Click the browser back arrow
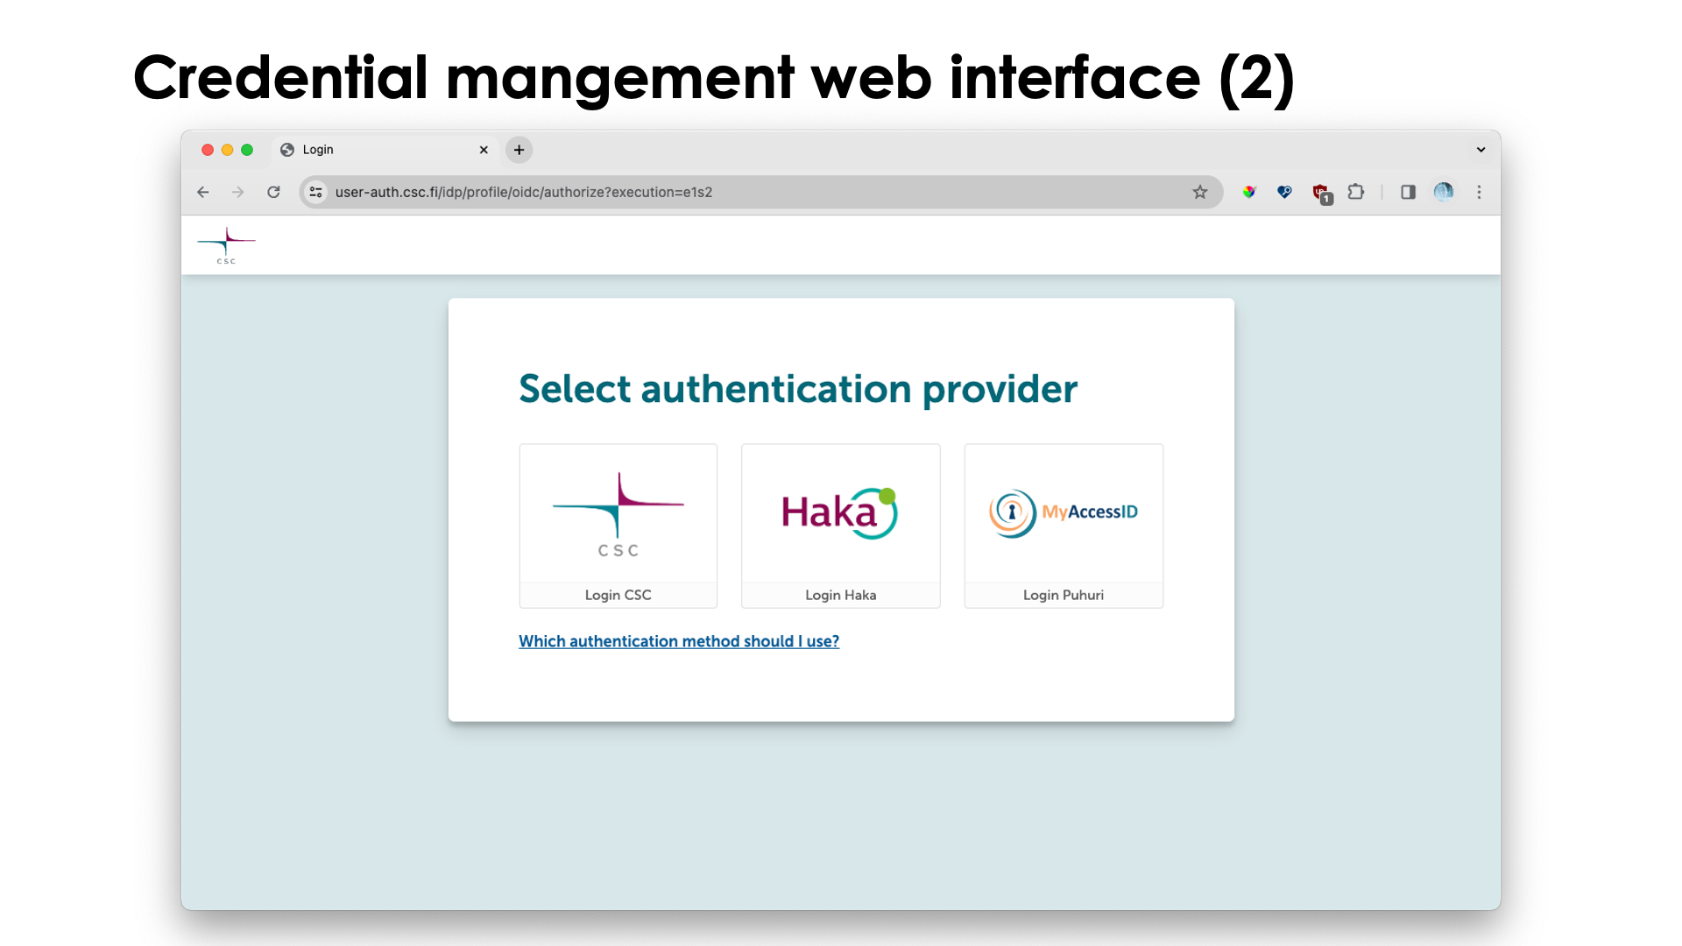 click(203, 192)
